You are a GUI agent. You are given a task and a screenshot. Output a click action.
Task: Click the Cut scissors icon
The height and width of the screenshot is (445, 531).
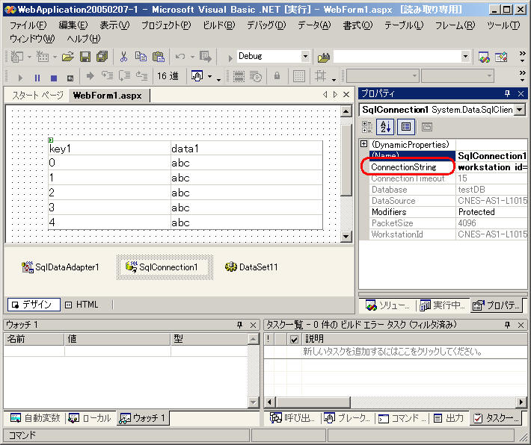coord(123,57)
